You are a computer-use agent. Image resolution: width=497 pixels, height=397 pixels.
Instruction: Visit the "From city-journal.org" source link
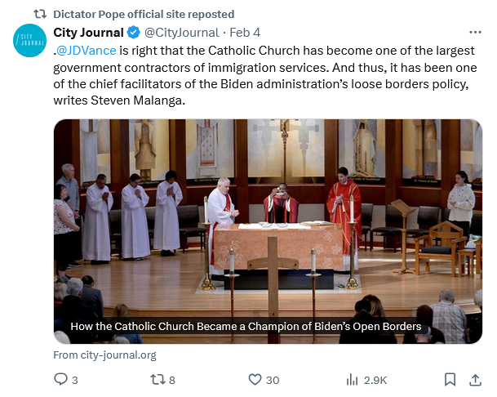coord(104,355)
